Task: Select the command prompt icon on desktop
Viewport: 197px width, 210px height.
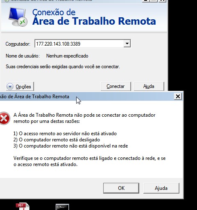Action: pos(62,207)
